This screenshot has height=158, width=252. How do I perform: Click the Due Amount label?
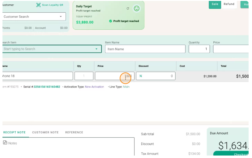(219, 133)
